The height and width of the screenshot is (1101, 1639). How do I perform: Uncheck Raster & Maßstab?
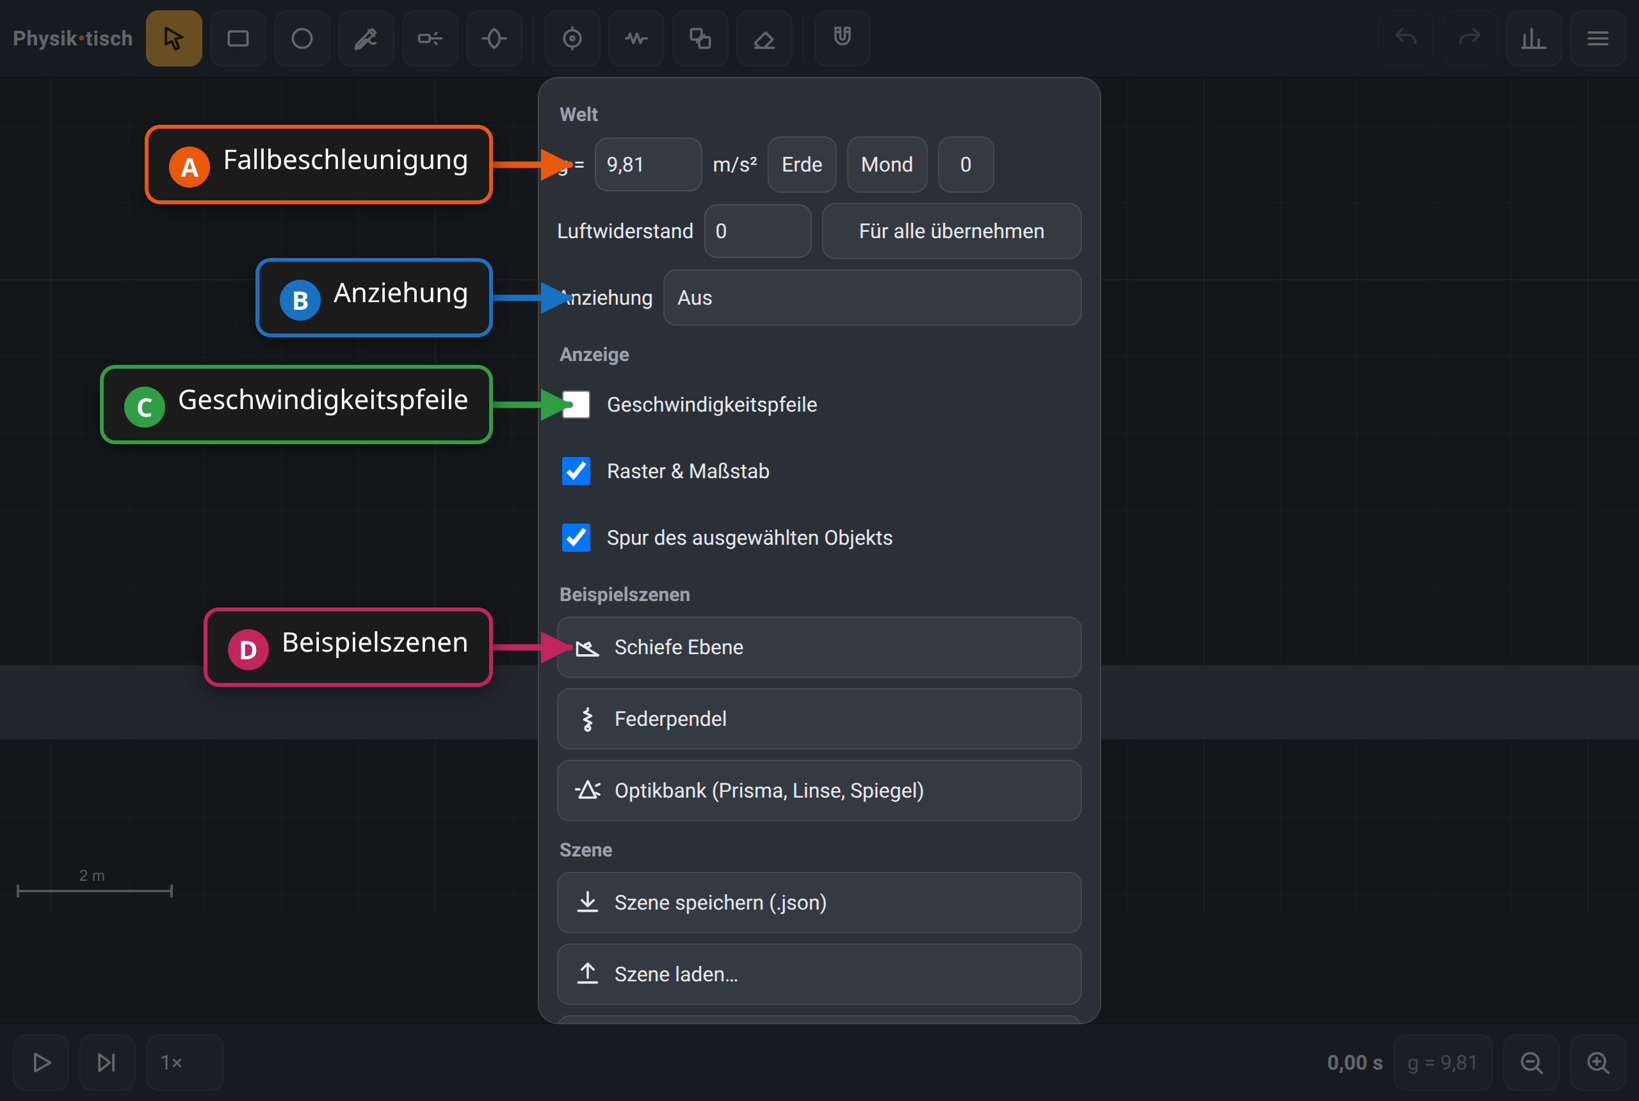pyautogui.click(x=576, y=471)
